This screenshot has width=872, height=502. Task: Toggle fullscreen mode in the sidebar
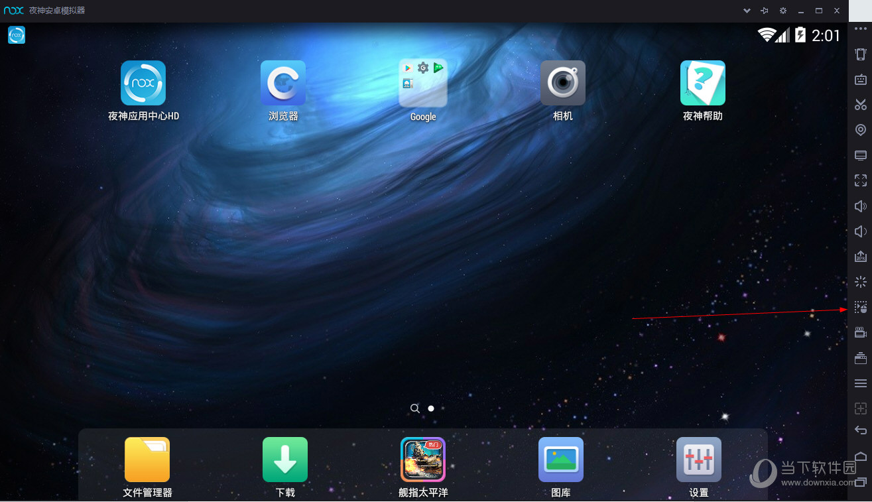(x=860, y=180)
